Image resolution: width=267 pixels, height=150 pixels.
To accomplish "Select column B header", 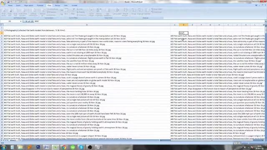I will click(87, 25).
